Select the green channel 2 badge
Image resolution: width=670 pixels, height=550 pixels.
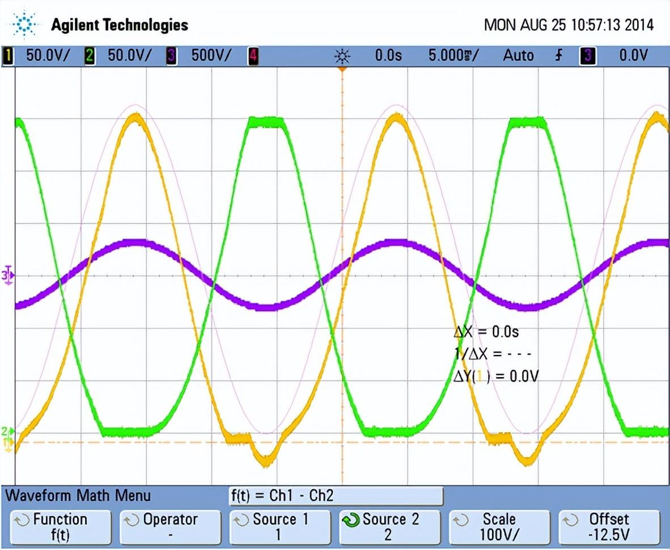(x=90, y=56)
